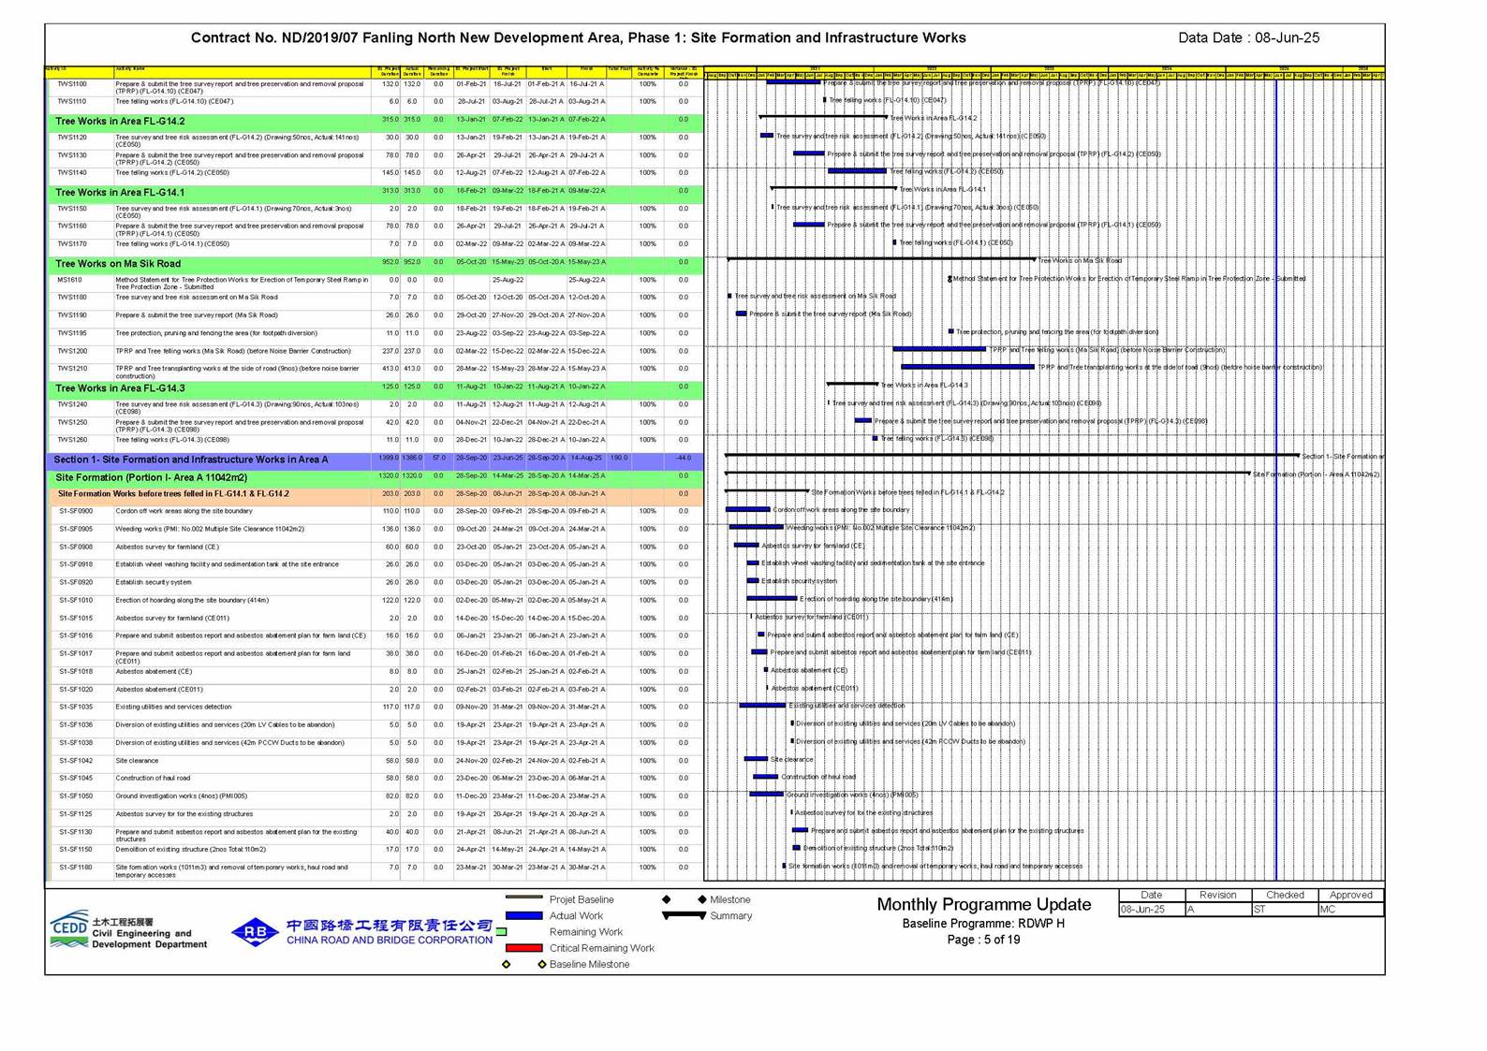
Task: Click activity ID S1-SF1150
Action: [76, 850]
